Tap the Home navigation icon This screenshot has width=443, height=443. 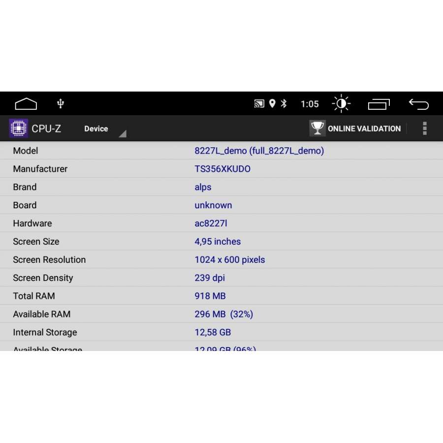click(26, 104)
